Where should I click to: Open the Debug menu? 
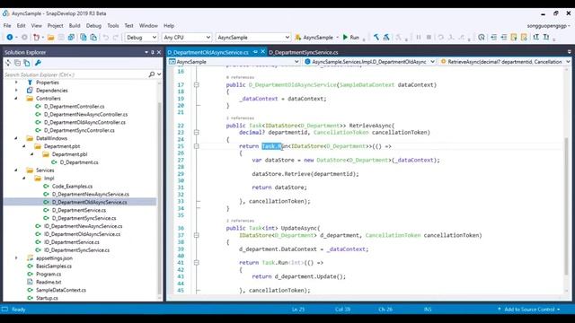pyautogui.click(x=93, y=26)
